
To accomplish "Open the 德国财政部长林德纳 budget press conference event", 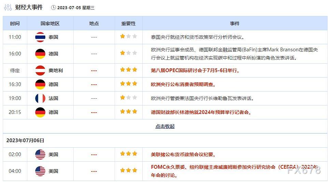I will point(202,112).
